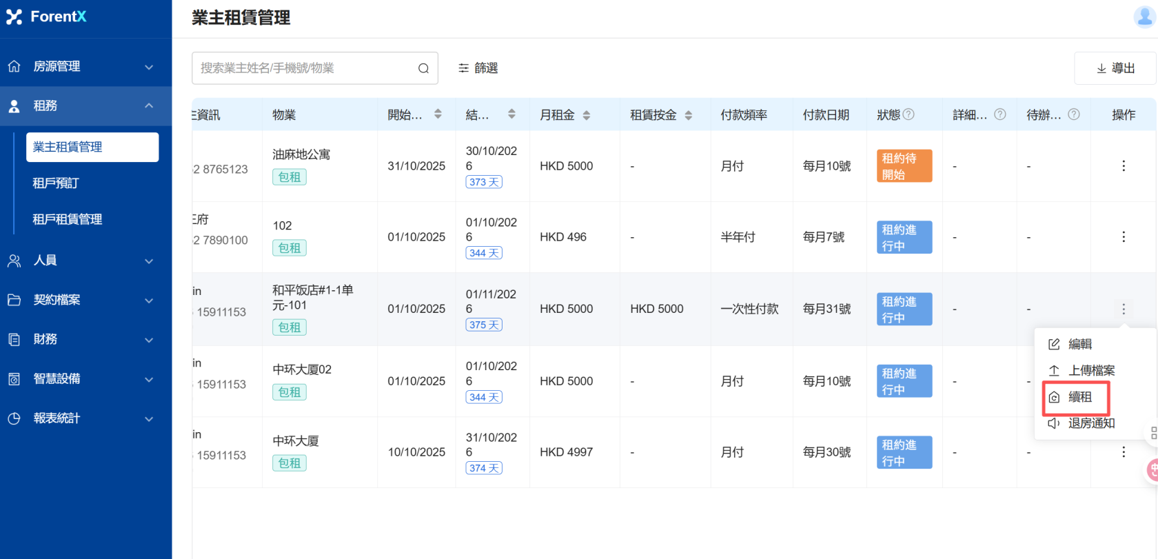Open three-dot menu for 102 property row

pos(1123,237)
